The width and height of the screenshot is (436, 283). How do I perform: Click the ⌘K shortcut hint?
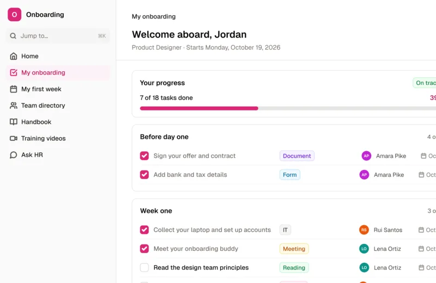102,36
